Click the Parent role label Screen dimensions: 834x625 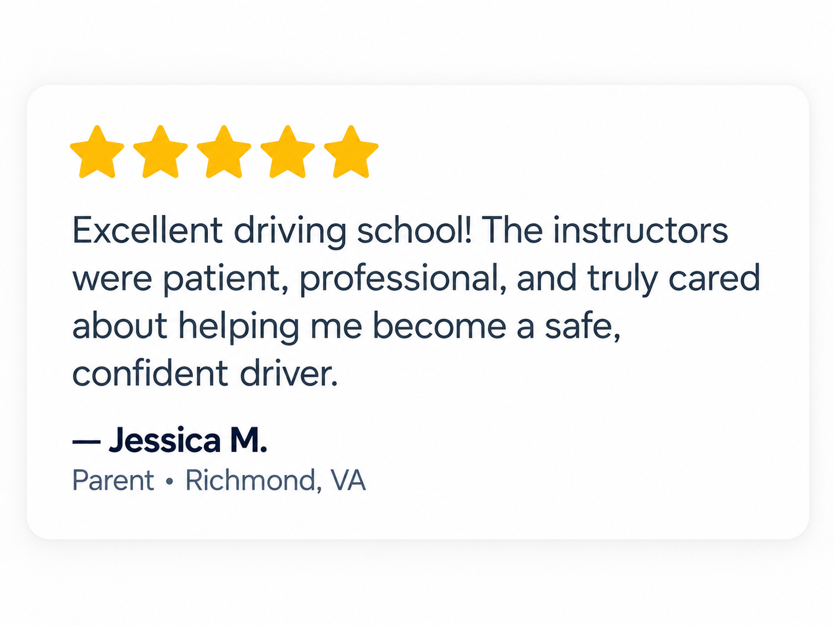click(x=113, y=480)
